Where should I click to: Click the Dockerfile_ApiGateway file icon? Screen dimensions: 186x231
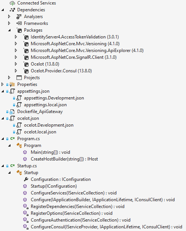click(12, 112)
